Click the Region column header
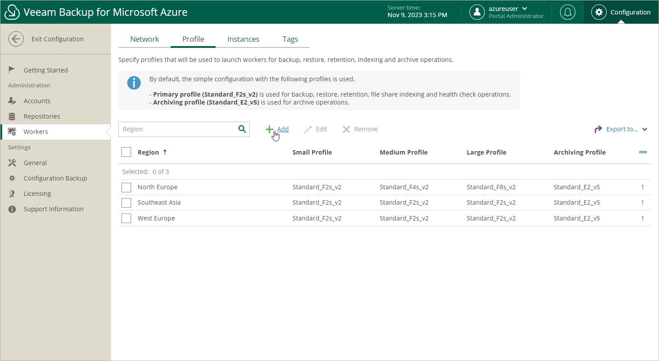Screen dimensions: 659x361 (x=148, y=152)
